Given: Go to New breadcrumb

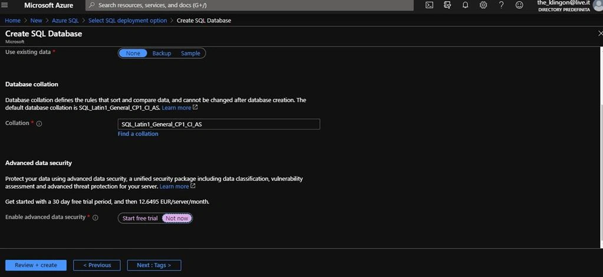Looking at the screenshot, I should (36, 21).
